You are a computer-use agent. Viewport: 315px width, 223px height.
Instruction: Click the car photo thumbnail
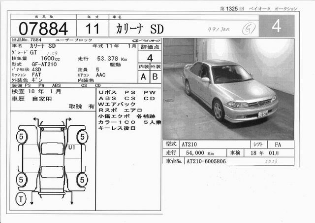click(228, 89)
